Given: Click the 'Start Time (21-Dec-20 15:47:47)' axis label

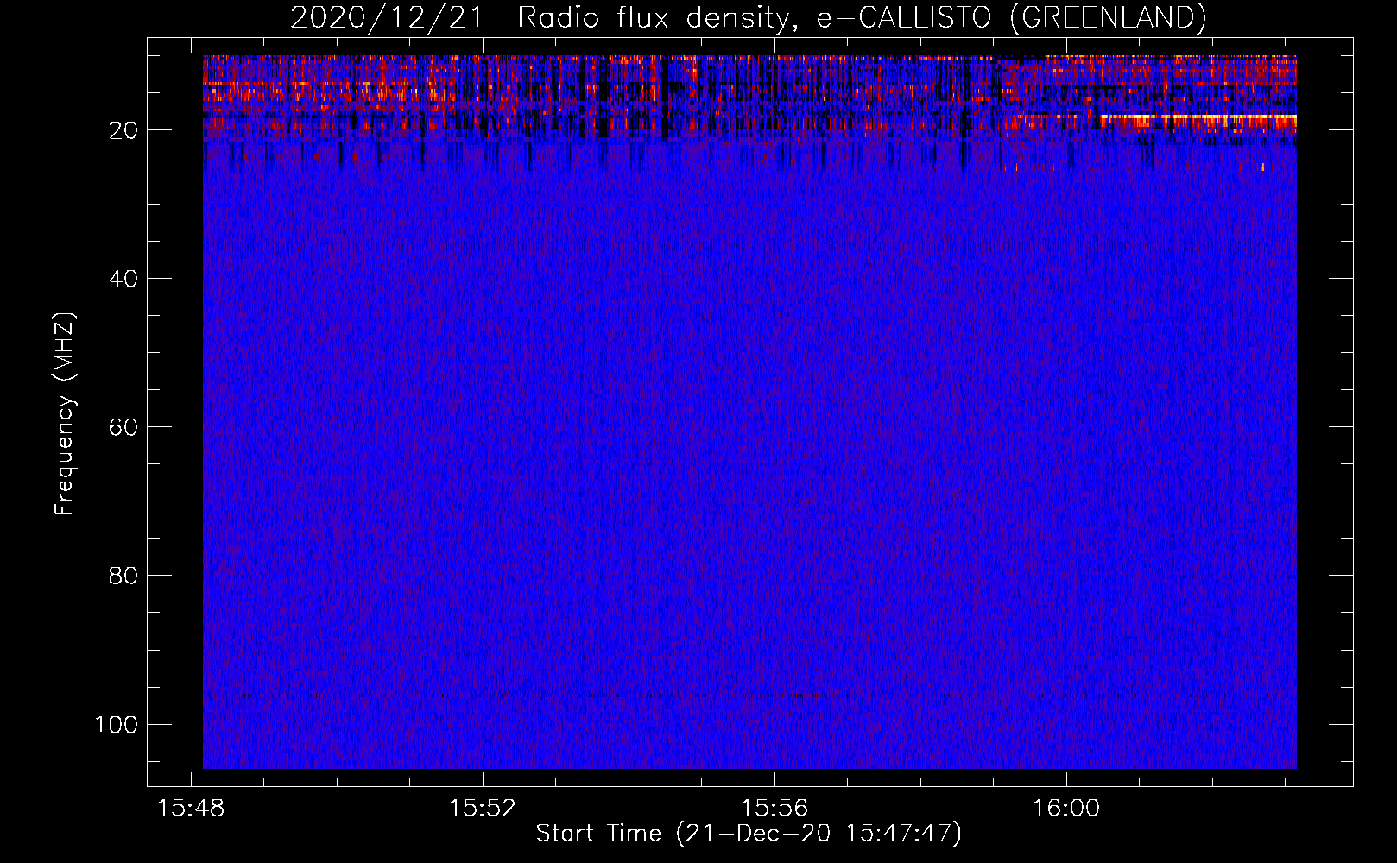Looking at the screenshot, I should pos(749,834).
